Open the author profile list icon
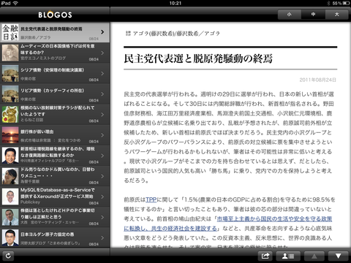 [288, 256]
